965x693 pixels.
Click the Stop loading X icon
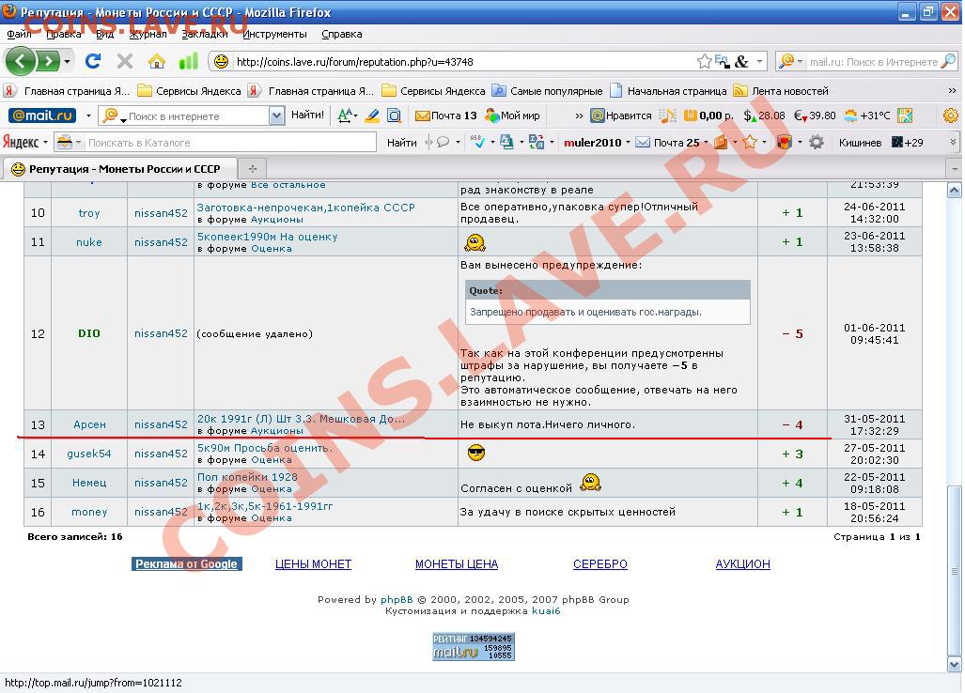tap(124, 62)
